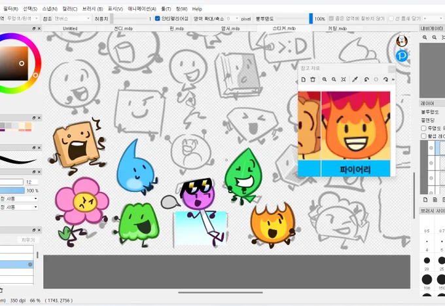Viewport: 445px width, 306px height.
Task: Click the blue pixiv P icon
Action: 402,56
